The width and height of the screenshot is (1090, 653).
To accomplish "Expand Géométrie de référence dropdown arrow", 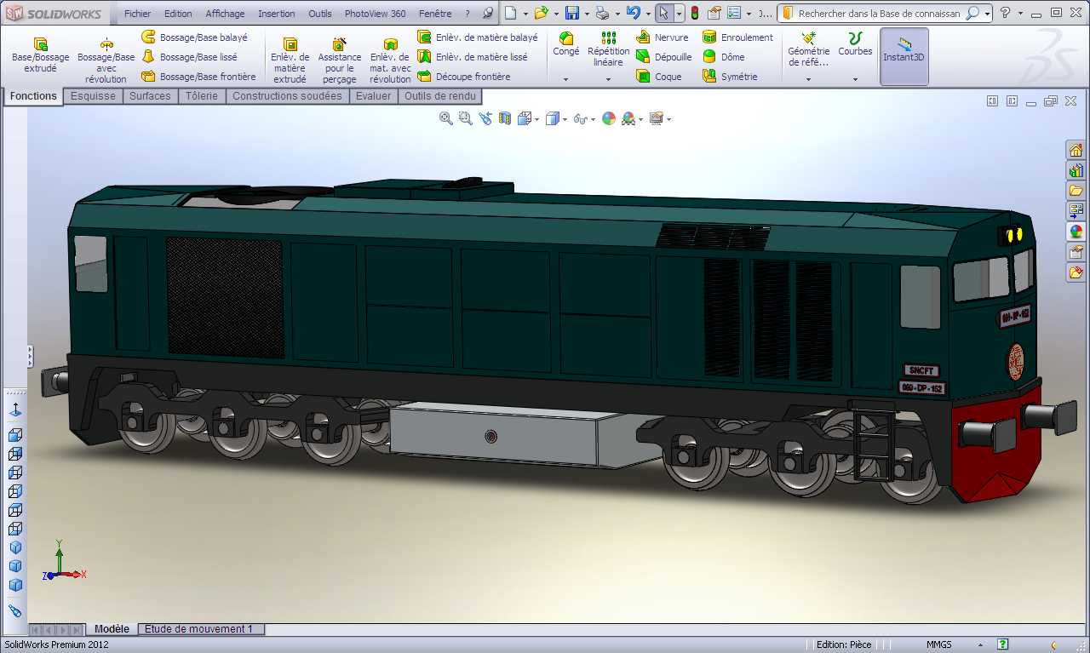I will pyautogui.click(x=808, y=79).
